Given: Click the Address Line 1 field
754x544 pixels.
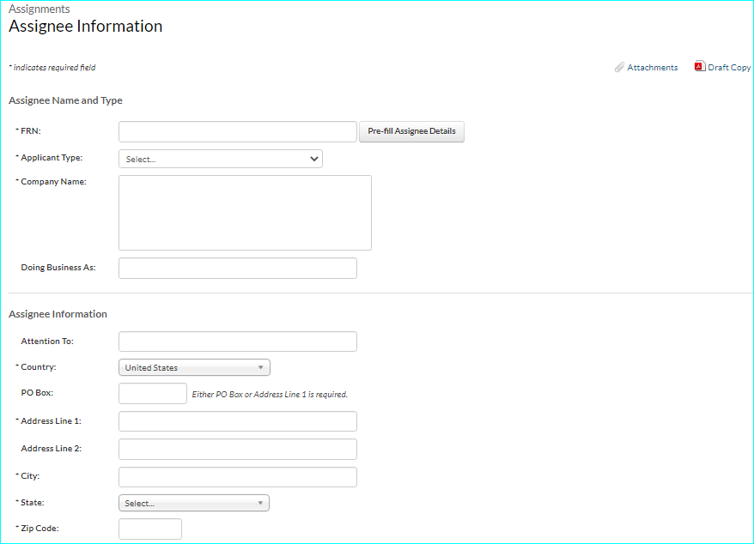Looking at the screenshot, I should coord(237,421).
